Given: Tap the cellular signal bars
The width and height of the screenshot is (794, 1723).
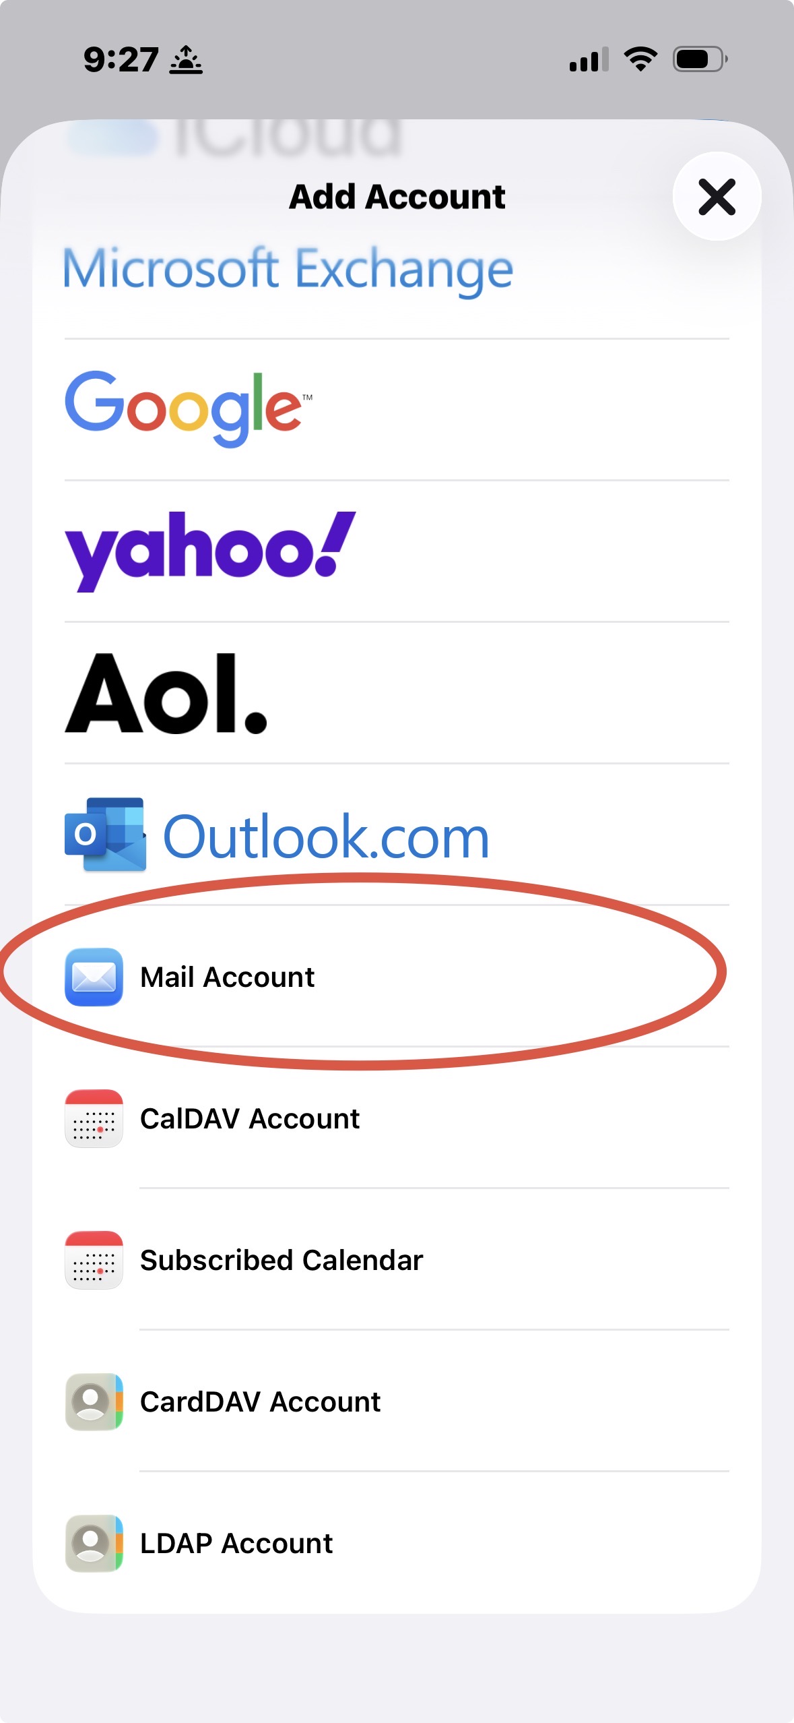Looking at the screenshot, I should [x=589, y=59].
